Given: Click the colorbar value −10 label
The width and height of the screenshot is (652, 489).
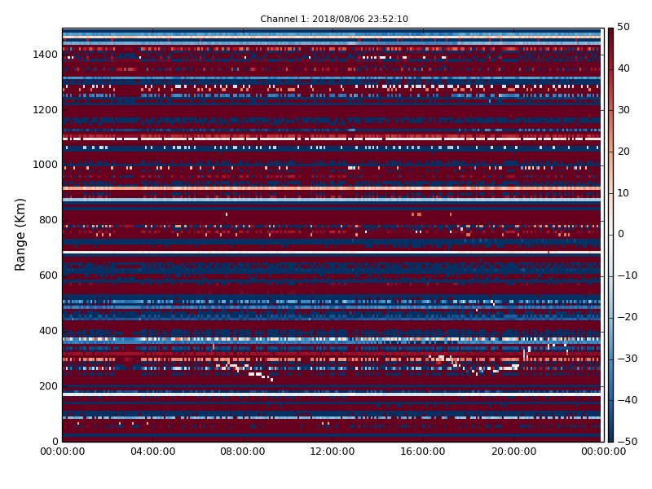Looking at the screenshot, I should coord(627,275).
